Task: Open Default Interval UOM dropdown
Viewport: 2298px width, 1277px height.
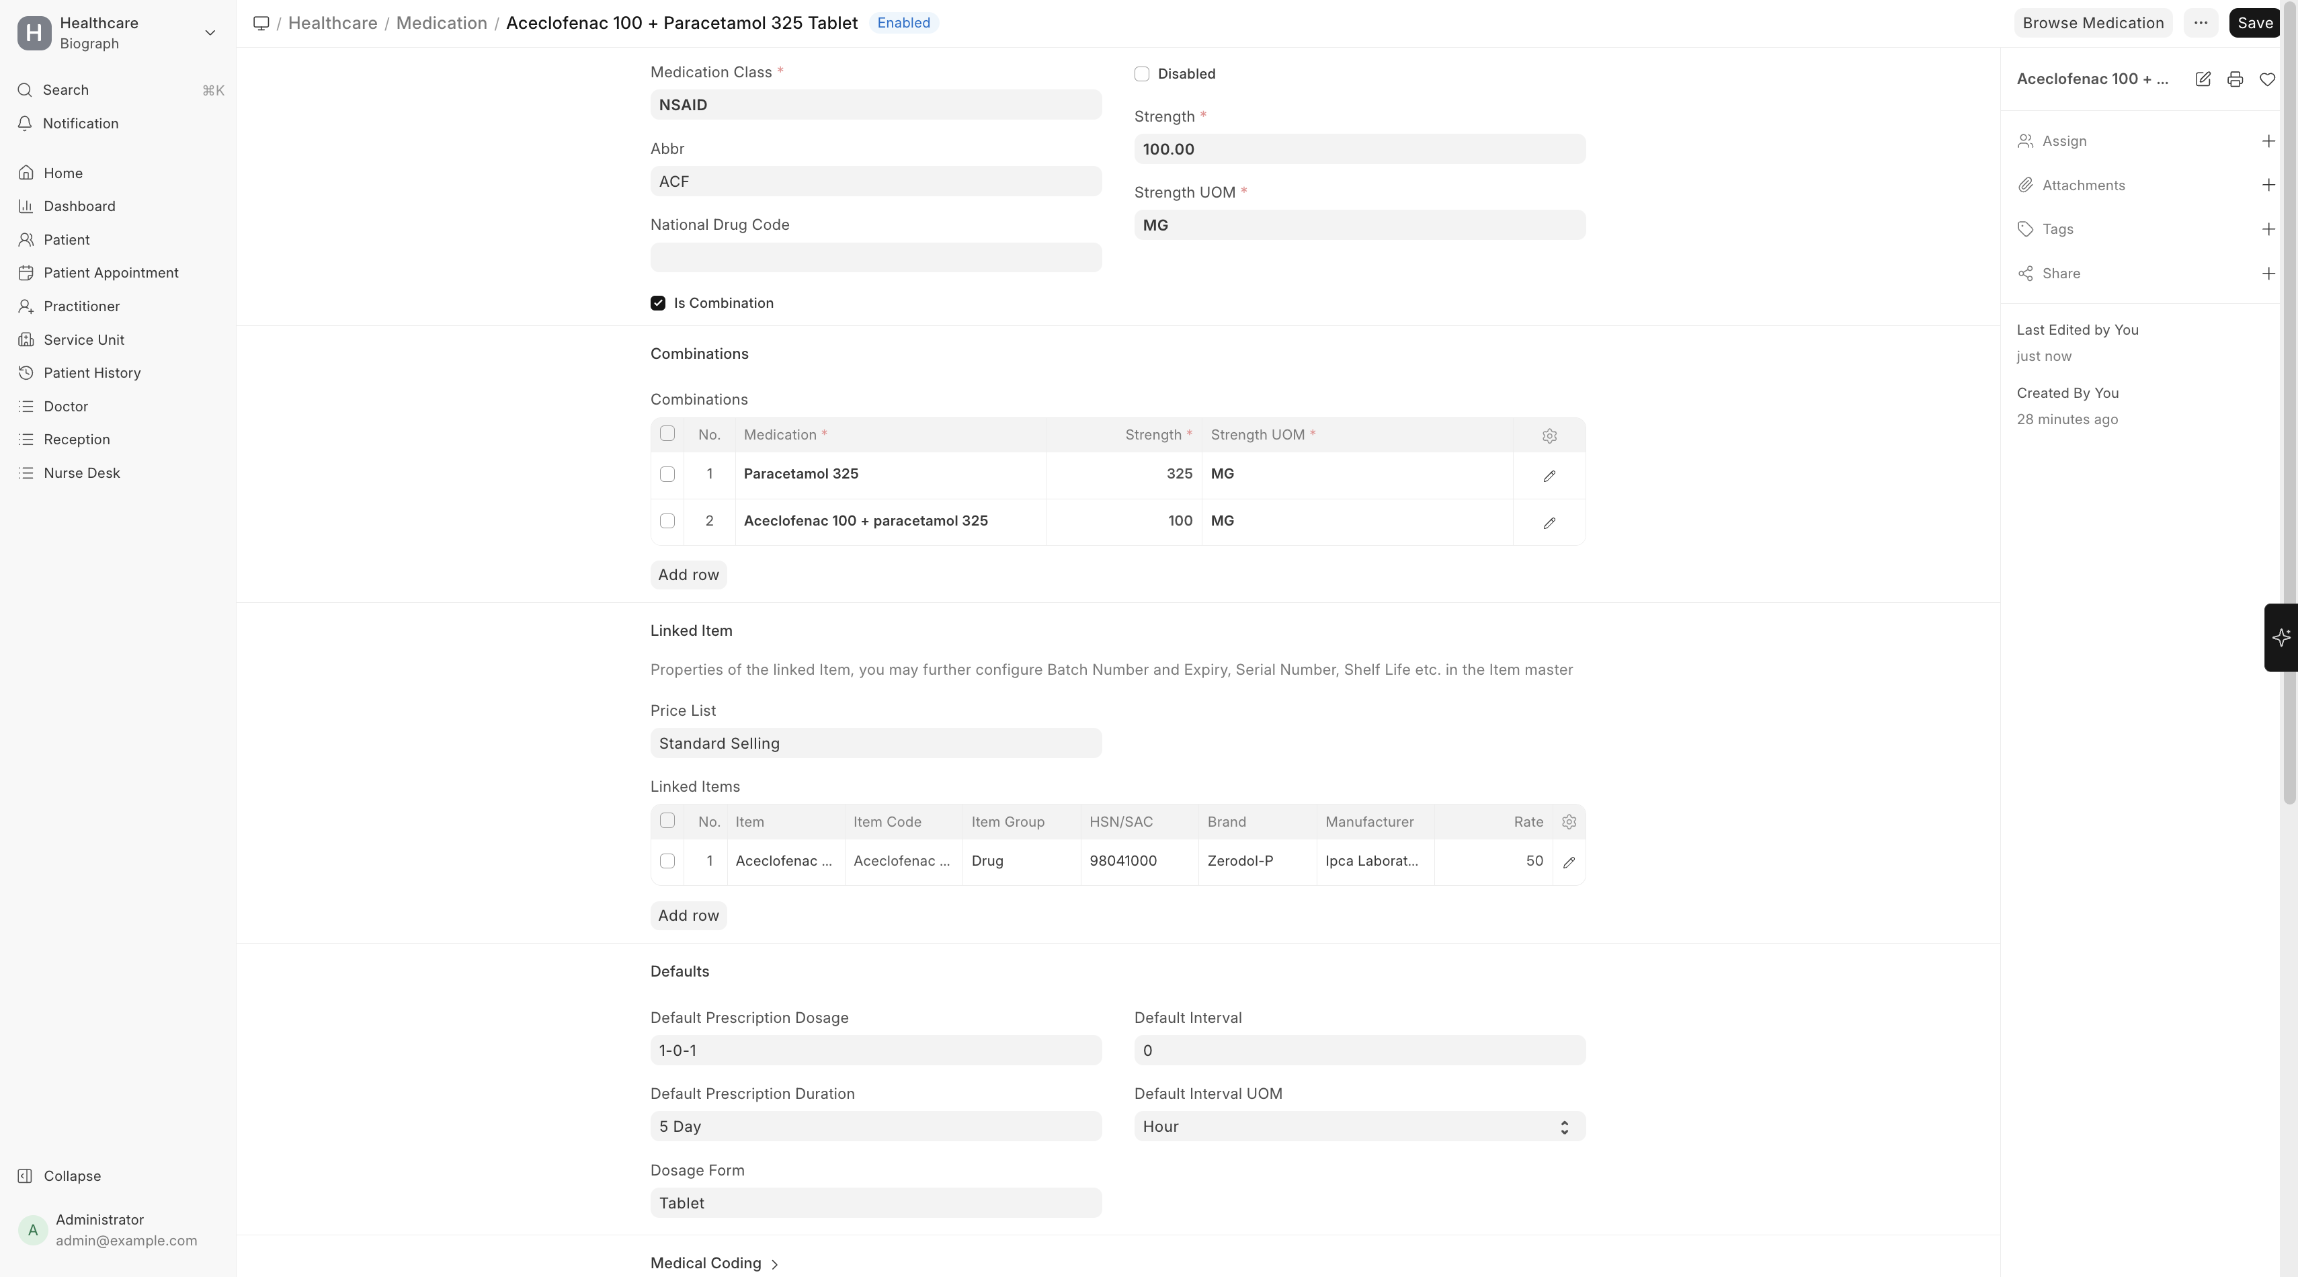Action: point(1358,1126)
